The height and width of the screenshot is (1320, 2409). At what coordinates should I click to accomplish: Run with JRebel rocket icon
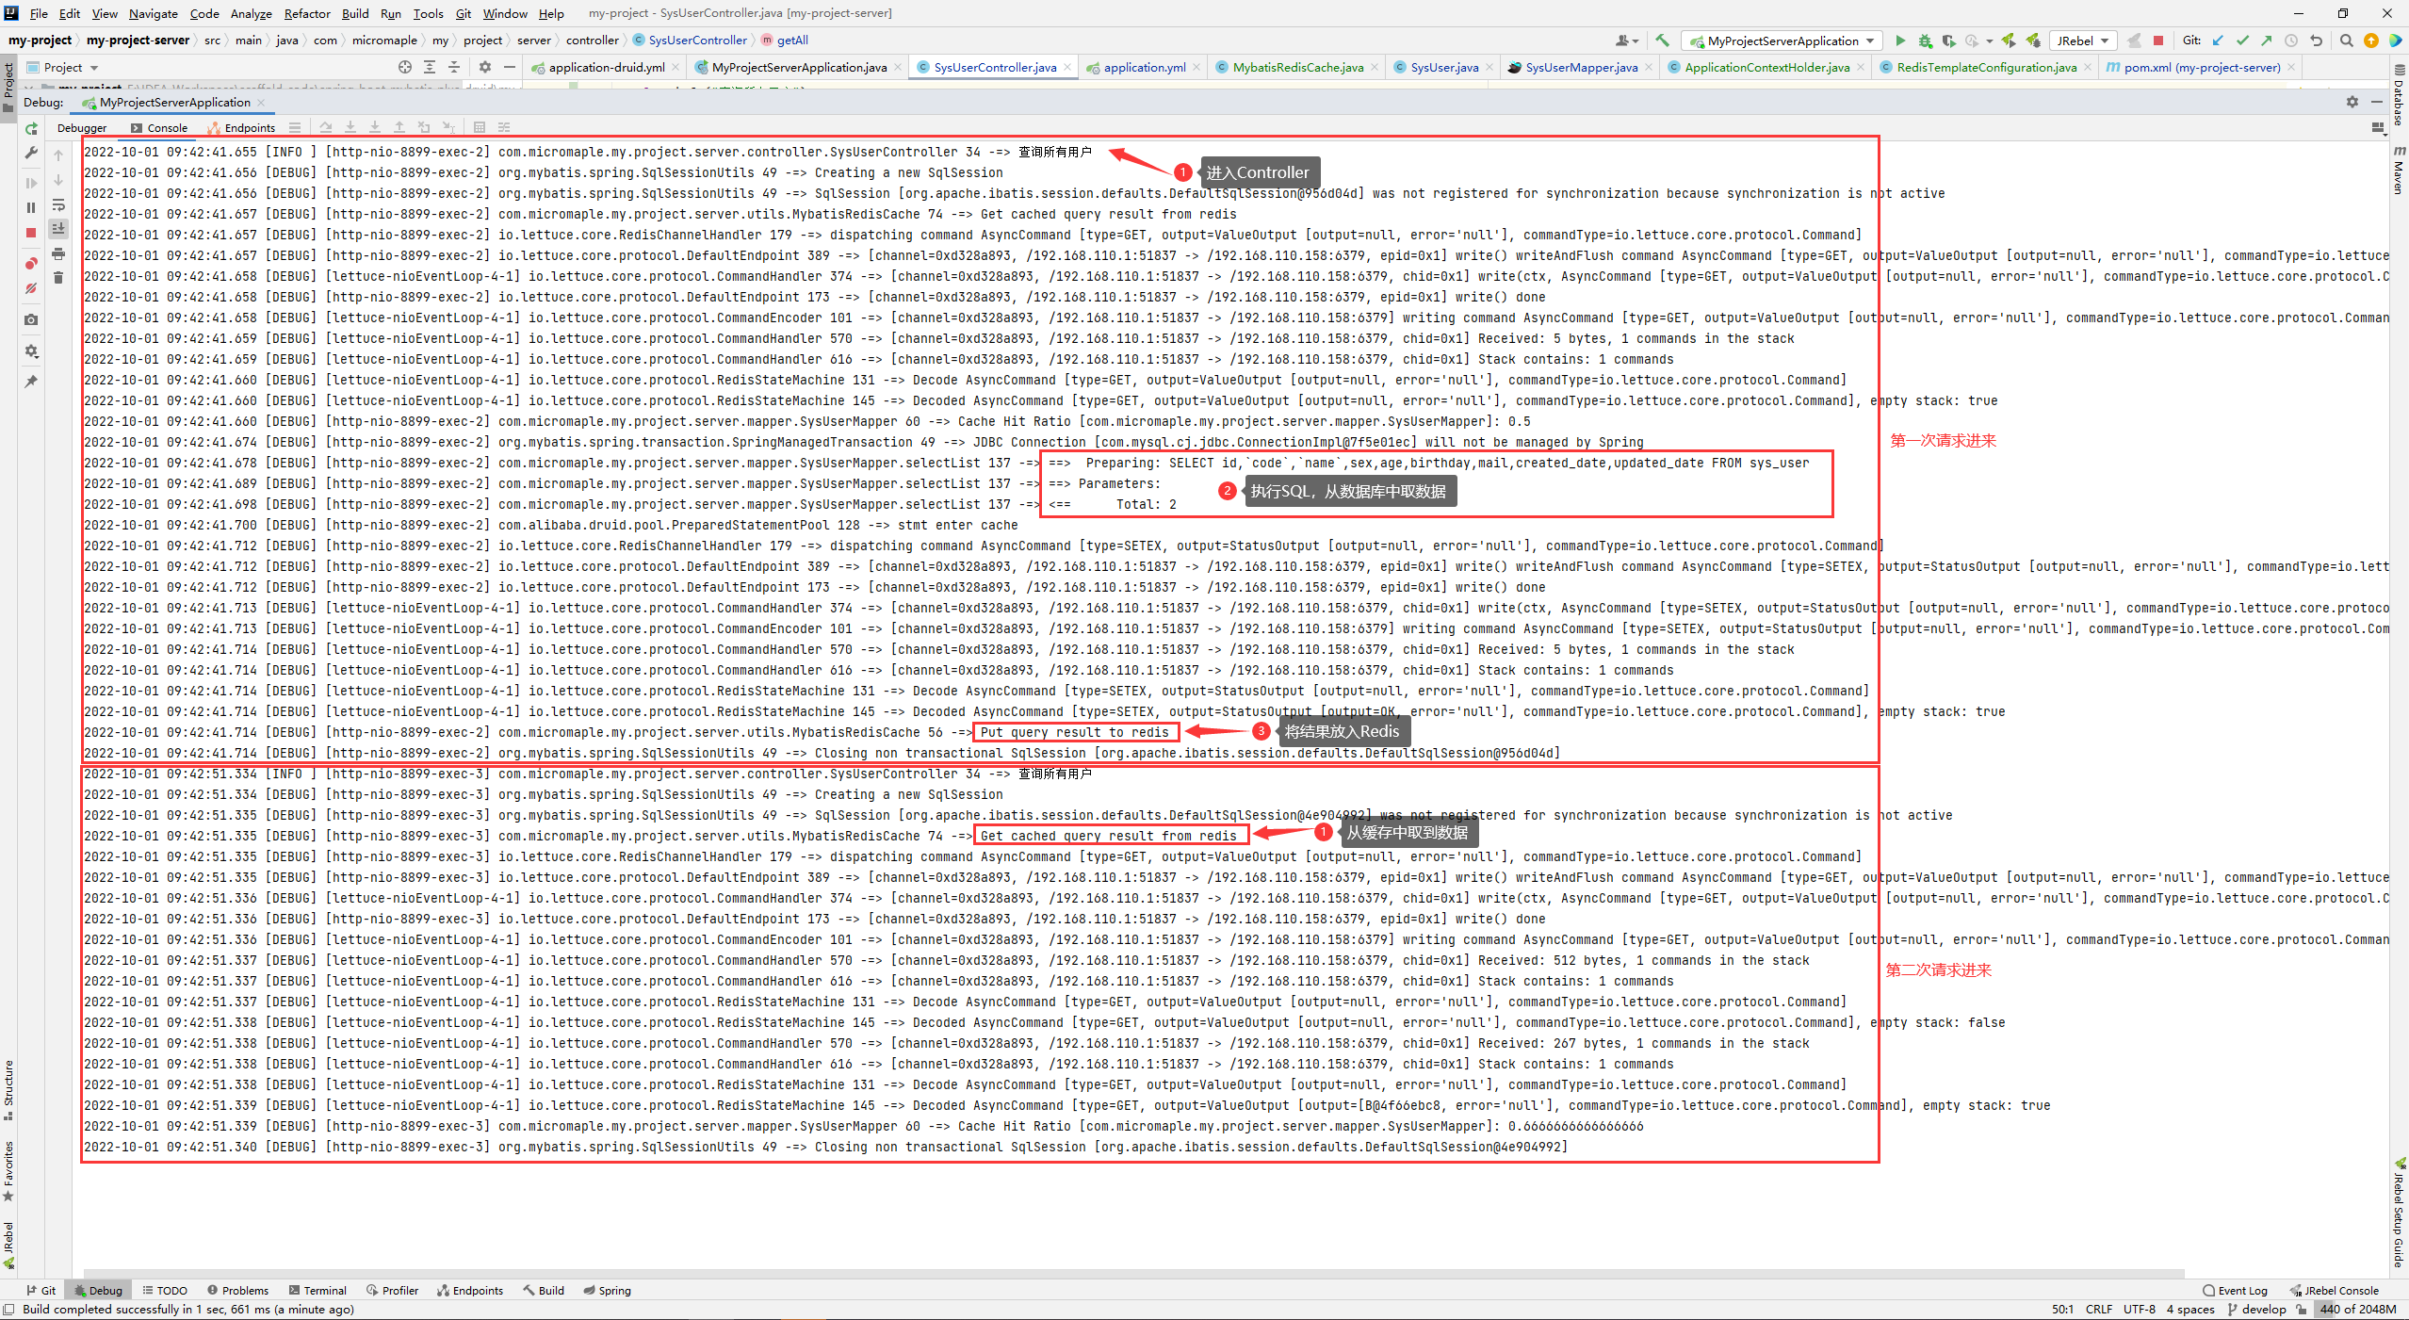[2010, 41]
